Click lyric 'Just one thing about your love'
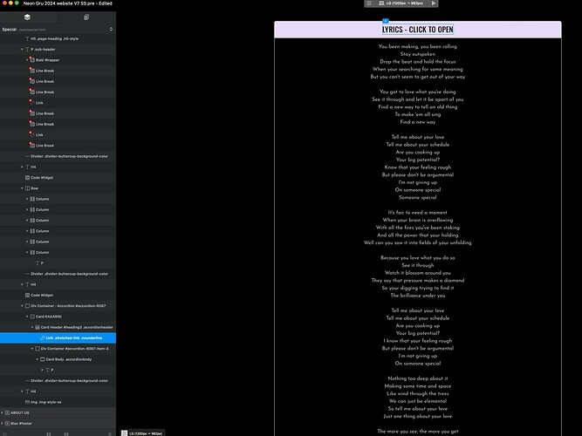 [x=418, y=416]
